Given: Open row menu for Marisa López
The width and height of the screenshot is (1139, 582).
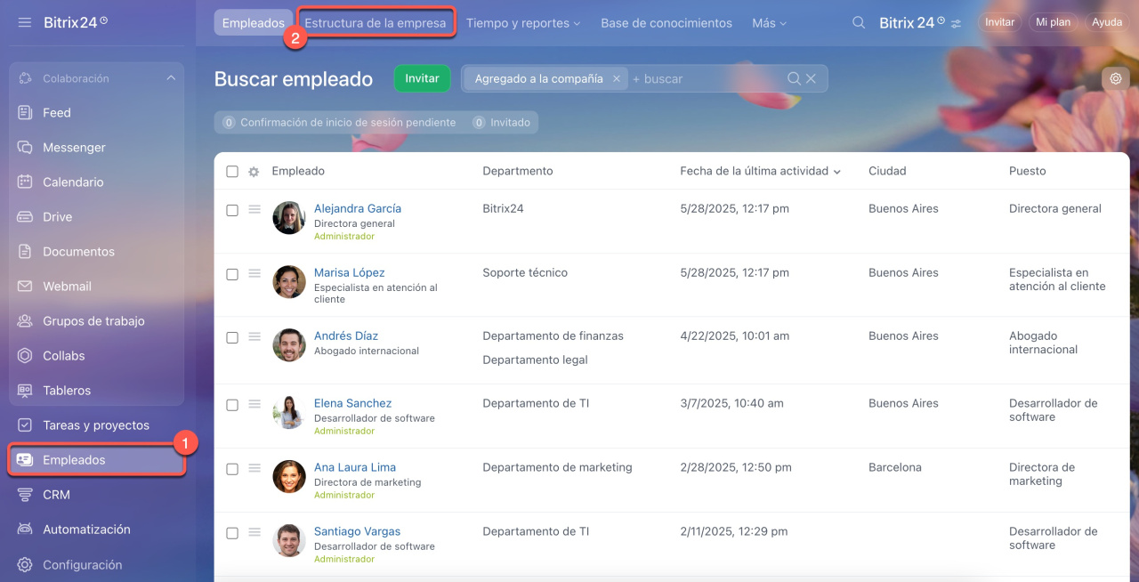Looking at the screenshot, I should [x=254, y=273].
